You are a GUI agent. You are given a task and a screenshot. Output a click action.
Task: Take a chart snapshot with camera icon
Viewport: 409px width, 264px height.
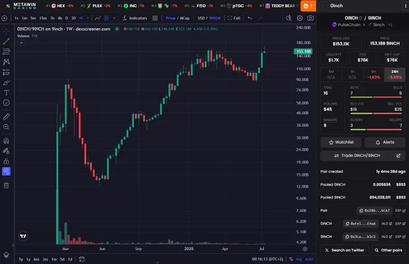tap(310, 18)
